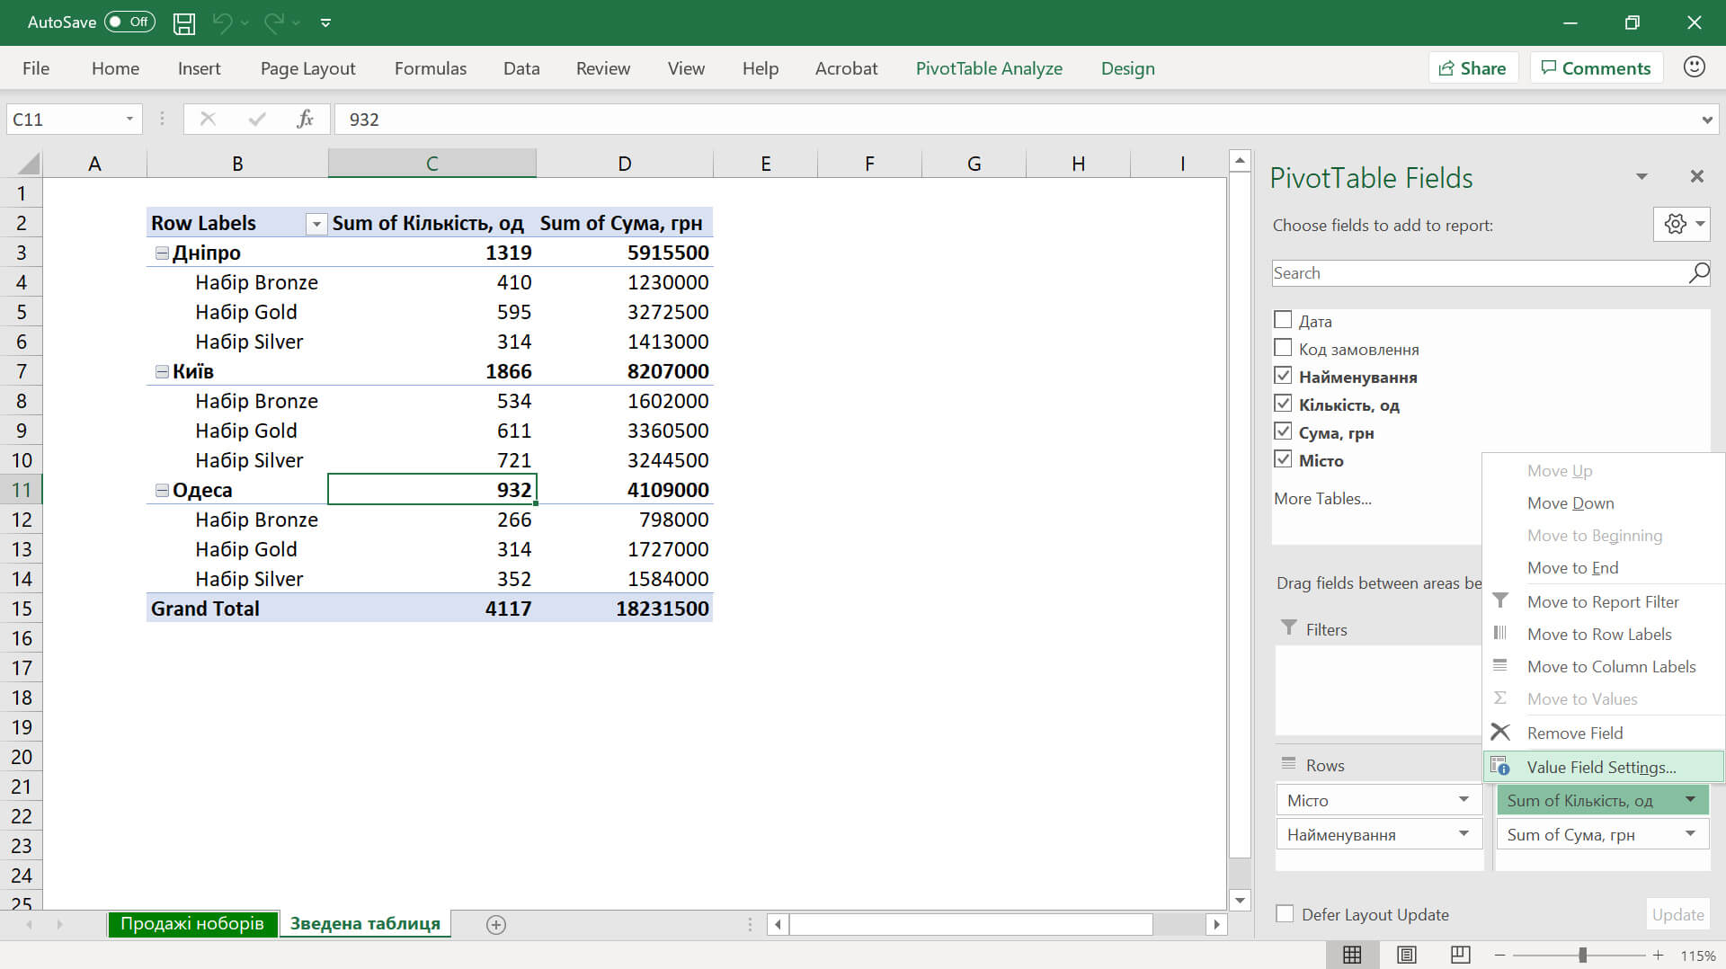Click the Insert Function fx icon
The image size is (1726, 969).
pos(305,119)
